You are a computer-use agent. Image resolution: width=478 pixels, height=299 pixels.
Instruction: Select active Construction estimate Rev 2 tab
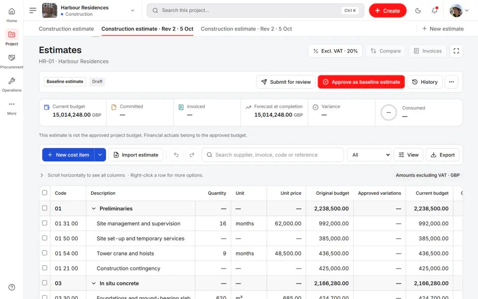click(147, 29)
